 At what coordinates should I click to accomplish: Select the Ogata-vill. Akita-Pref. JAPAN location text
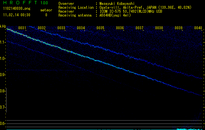tap(145, 7)
